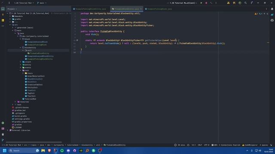The width and height of the screenshot is (275, 154).
Task: Click the green hexagon plugin icon
Action: (x=240, y=3)
